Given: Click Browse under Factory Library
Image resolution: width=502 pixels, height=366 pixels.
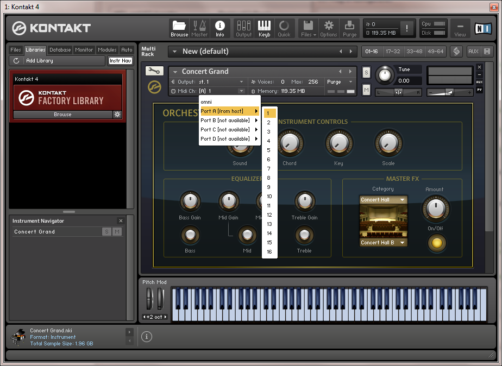Looking at the screenshot, I should pyautogui.click(x=62, y=115).
